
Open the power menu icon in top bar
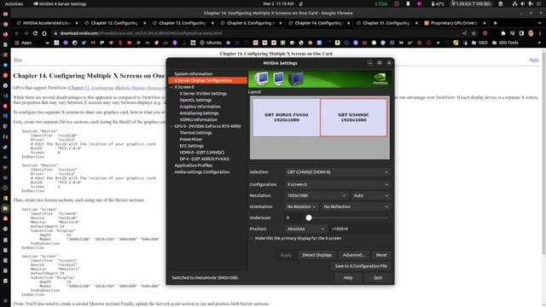[538, 3]
